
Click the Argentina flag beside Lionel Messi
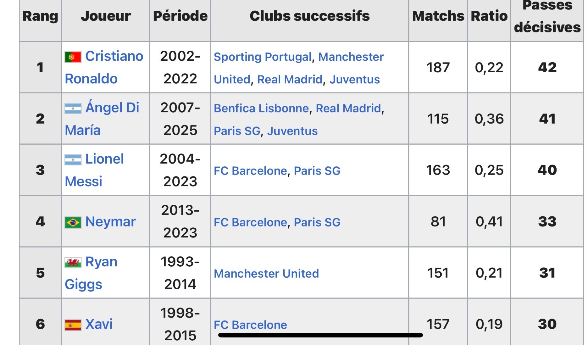coord(73,160)
